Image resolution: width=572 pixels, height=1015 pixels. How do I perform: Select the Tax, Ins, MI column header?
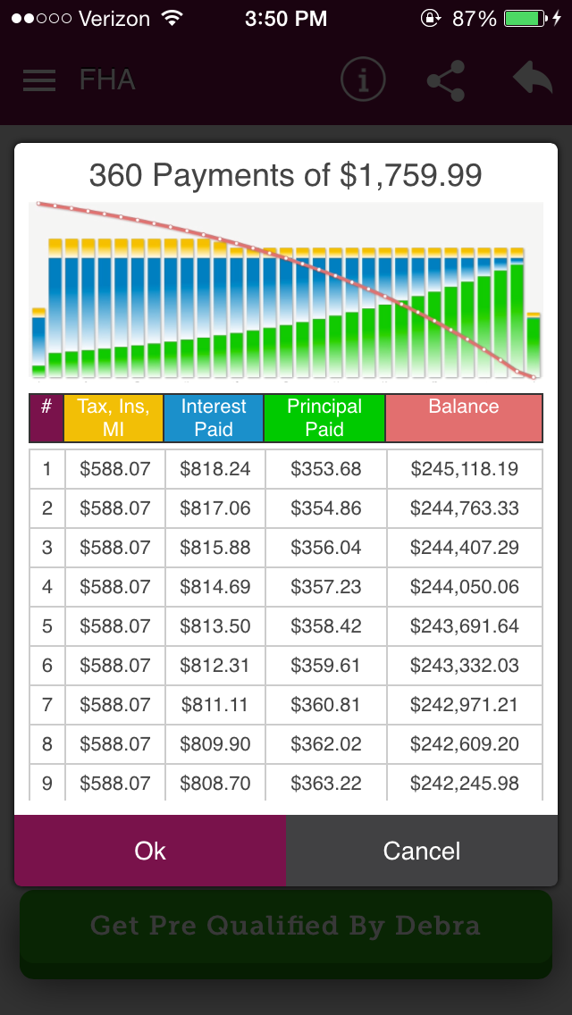114,417
